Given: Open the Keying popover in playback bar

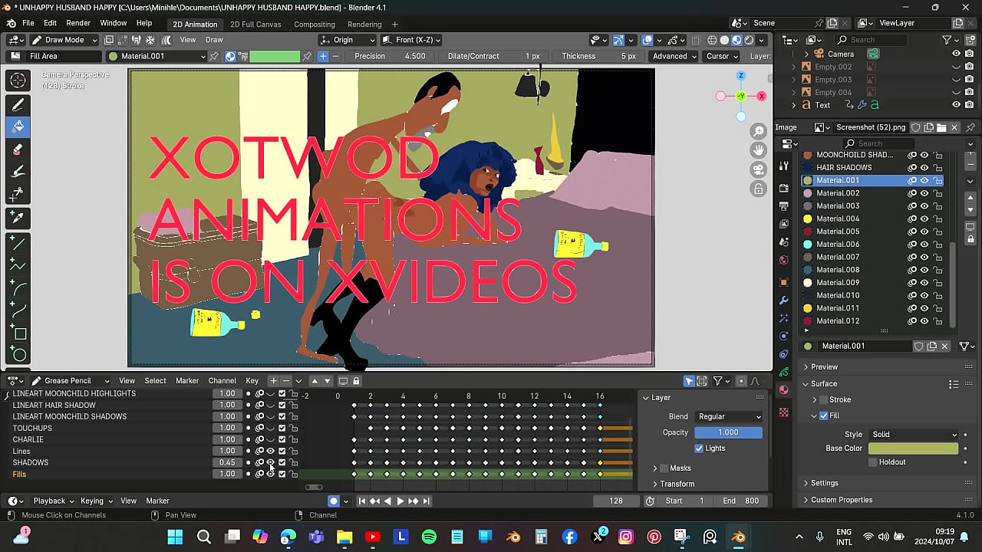Looking at the screenshot, I should coord(97,501).
